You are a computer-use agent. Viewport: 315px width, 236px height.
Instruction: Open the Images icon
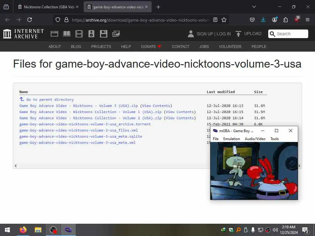tap(116, 34)
